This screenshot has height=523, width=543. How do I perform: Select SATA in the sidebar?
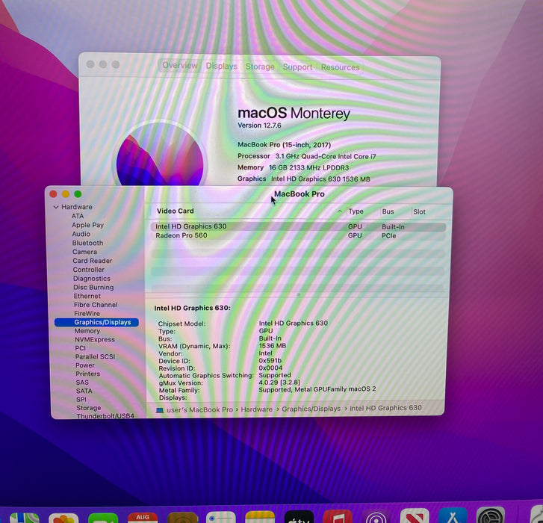[x=84, y=391]
